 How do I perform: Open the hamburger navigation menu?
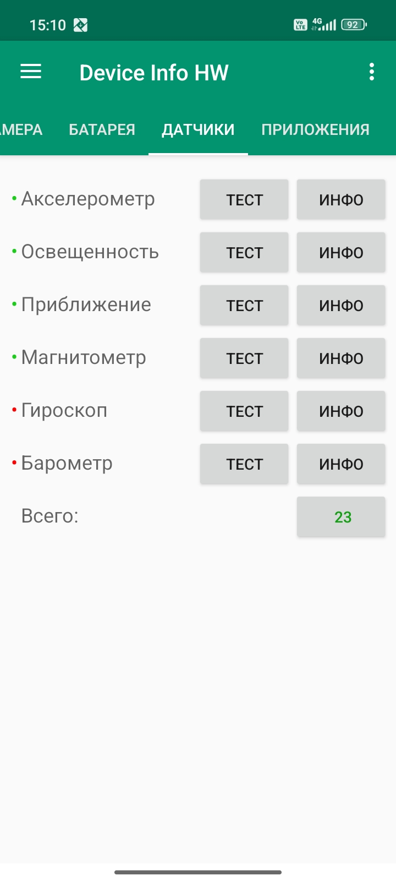pyautogui.click(x=31, y=72)
